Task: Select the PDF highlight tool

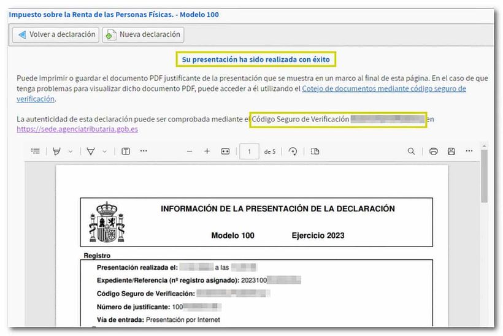Action: click(x=57, y=151)
